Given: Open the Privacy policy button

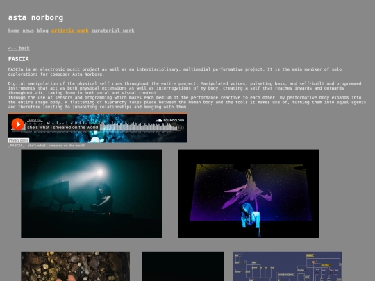Looking at the screenshot, I should point(19,140).
